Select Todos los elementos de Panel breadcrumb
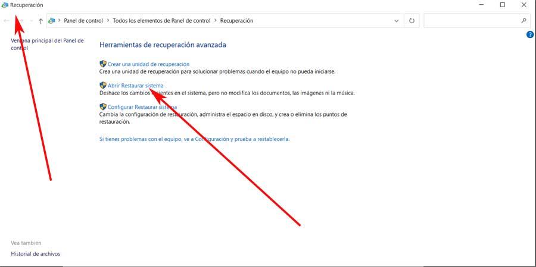The width and height of the screenshot is (536, 267). [161, 21]
